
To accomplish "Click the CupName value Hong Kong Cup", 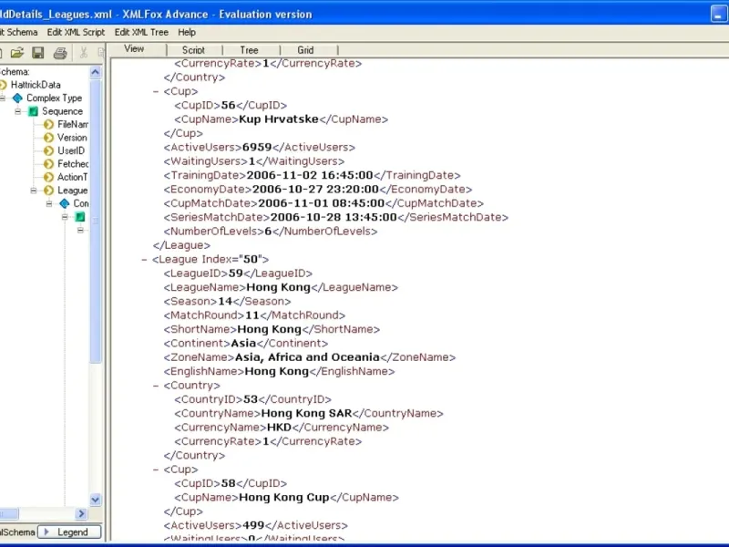I will (284, 497).
